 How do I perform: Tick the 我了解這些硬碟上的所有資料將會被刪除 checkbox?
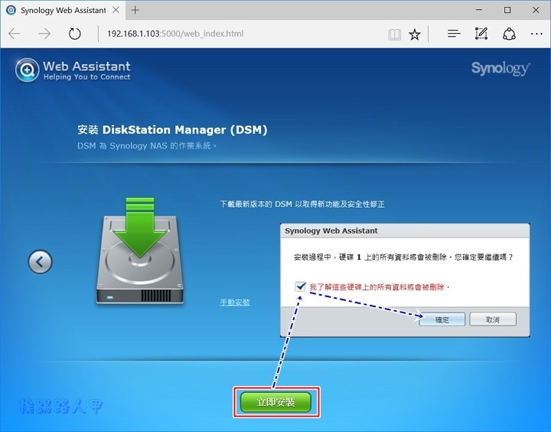coord(299,286)
